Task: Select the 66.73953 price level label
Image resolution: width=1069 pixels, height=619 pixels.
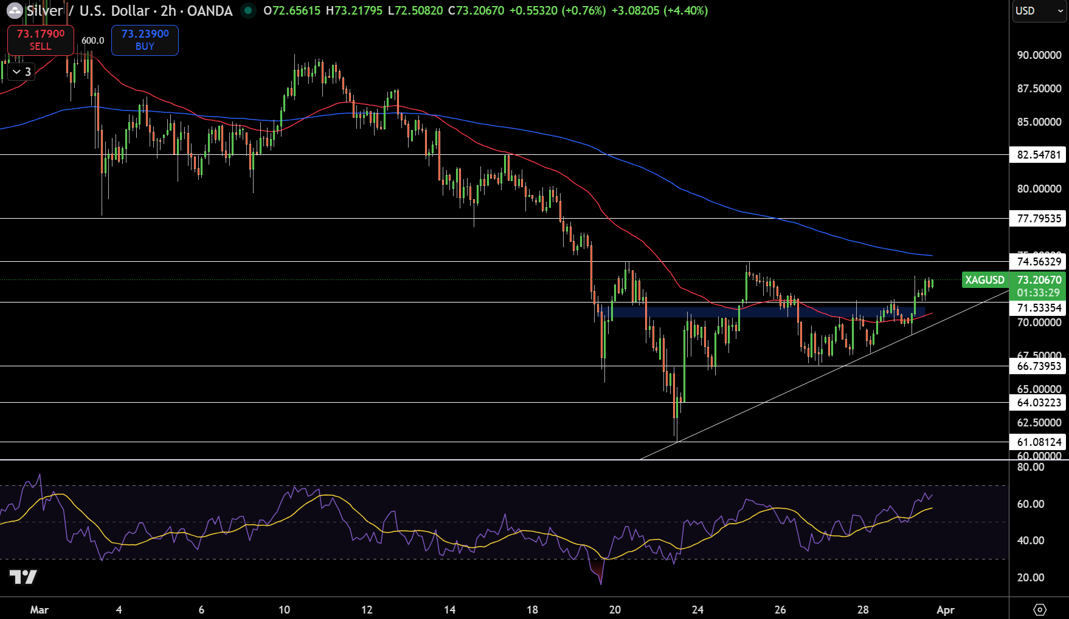Action: 1039,366
